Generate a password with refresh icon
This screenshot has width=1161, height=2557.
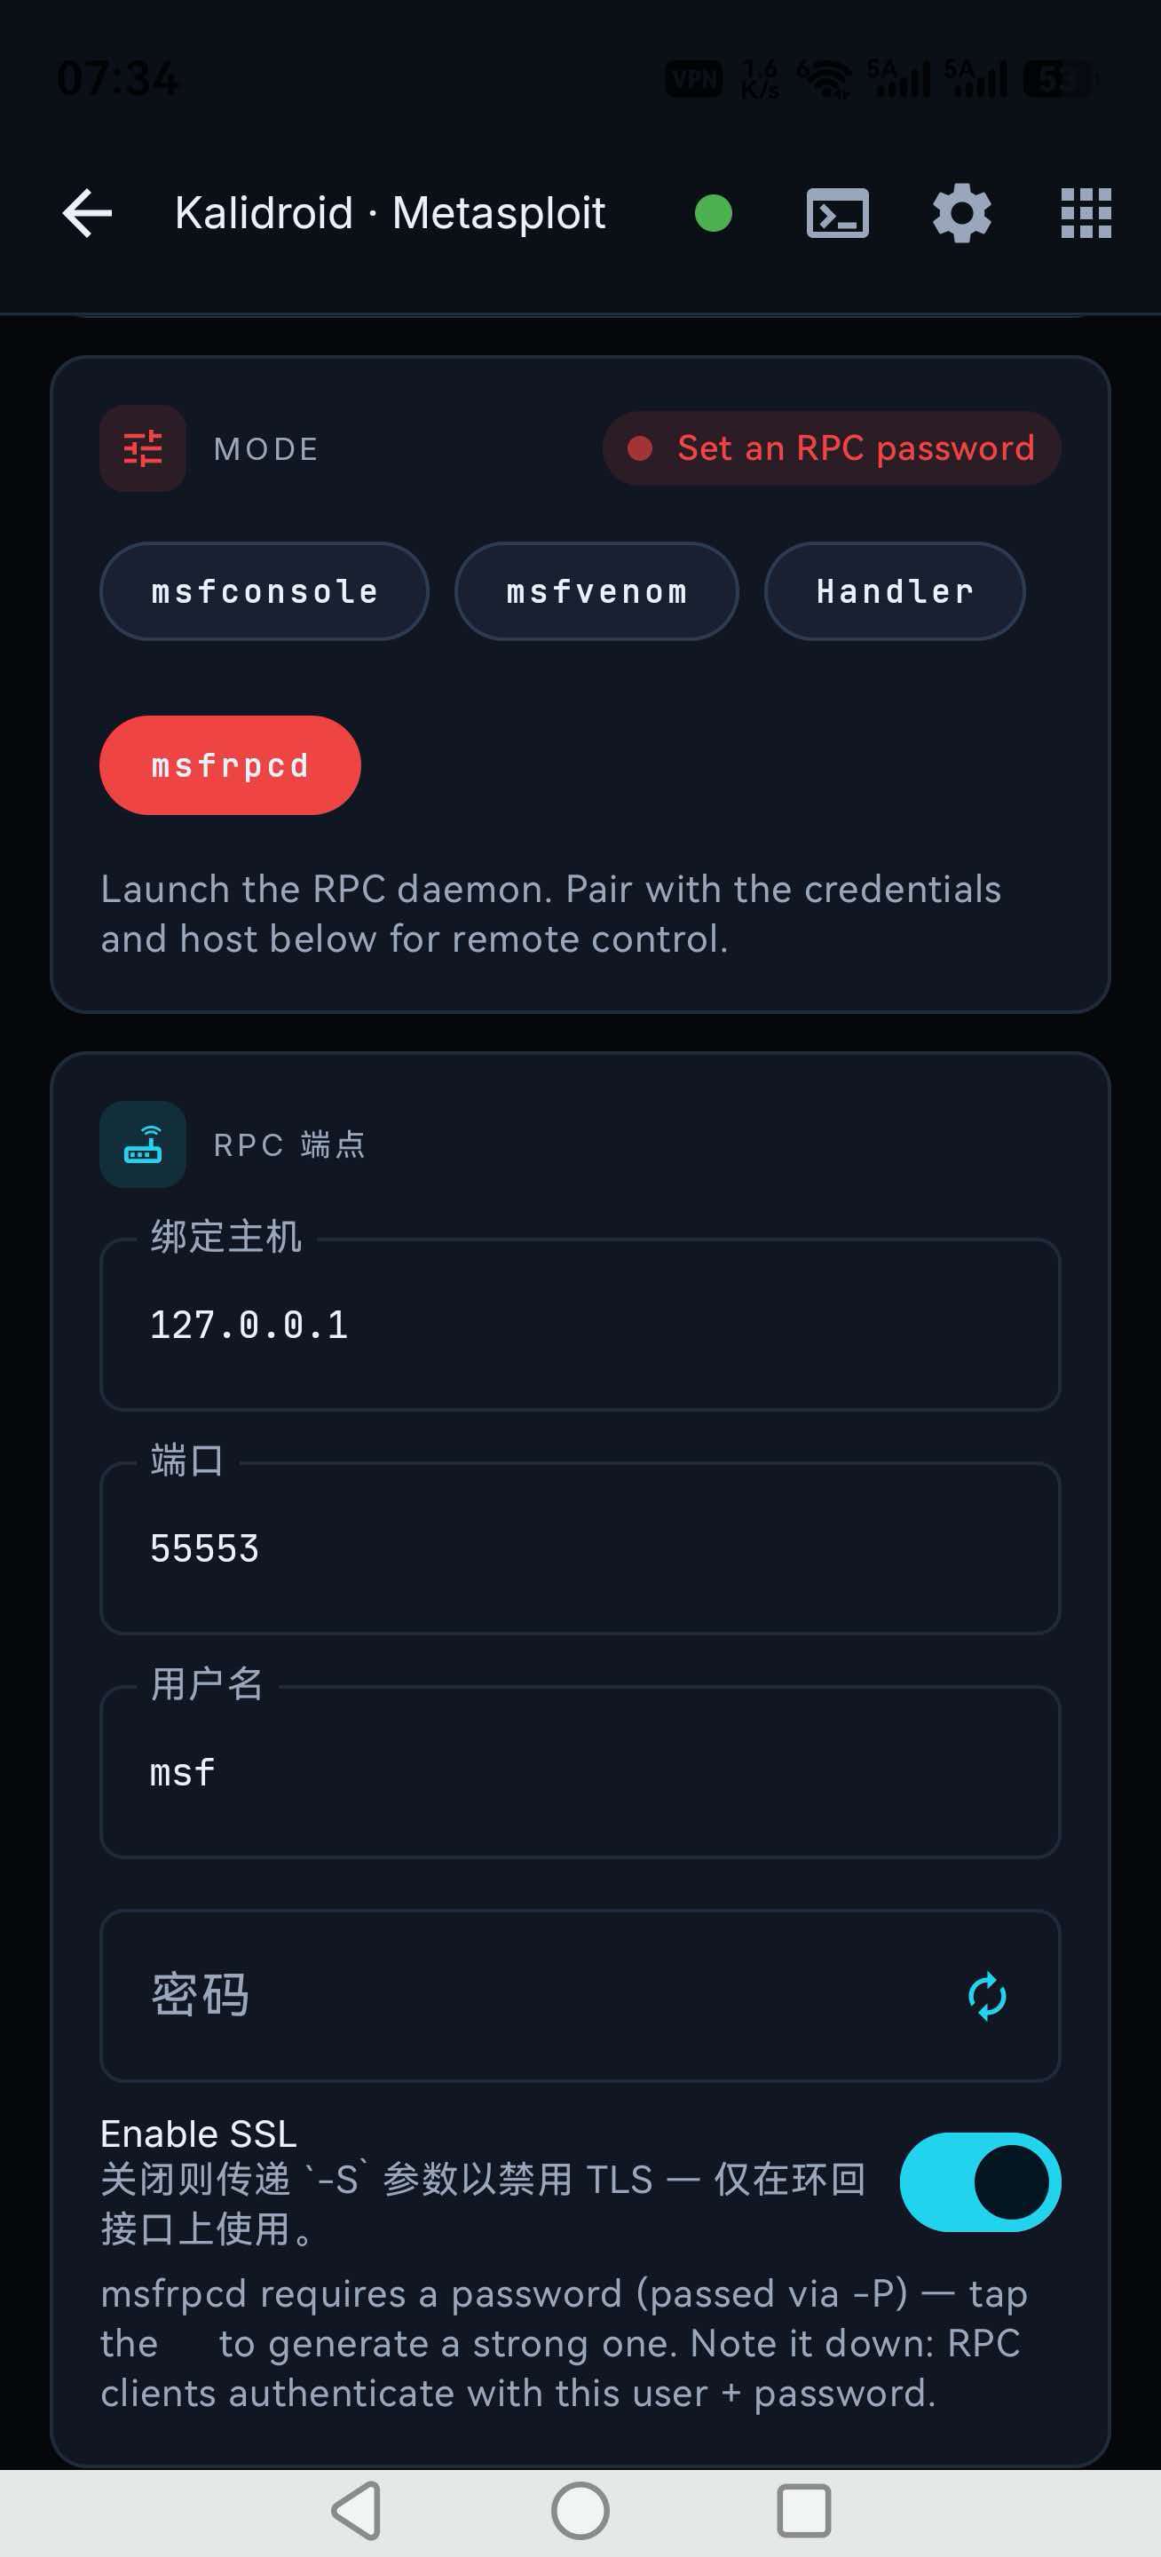pos(986,1996)
